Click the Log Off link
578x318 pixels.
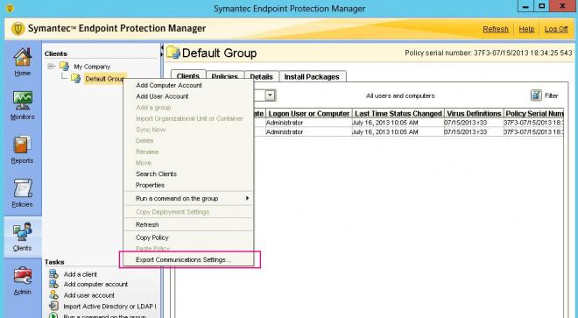(556, 29)
